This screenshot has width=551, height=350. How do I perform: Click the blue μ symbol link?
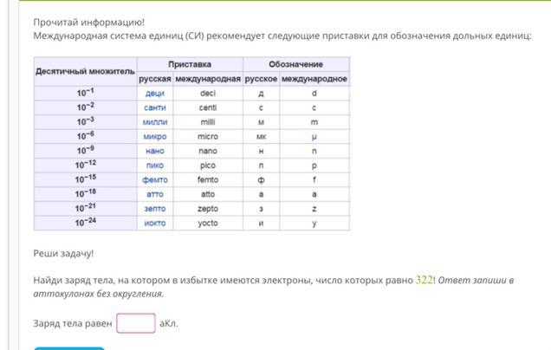[314, 137]
